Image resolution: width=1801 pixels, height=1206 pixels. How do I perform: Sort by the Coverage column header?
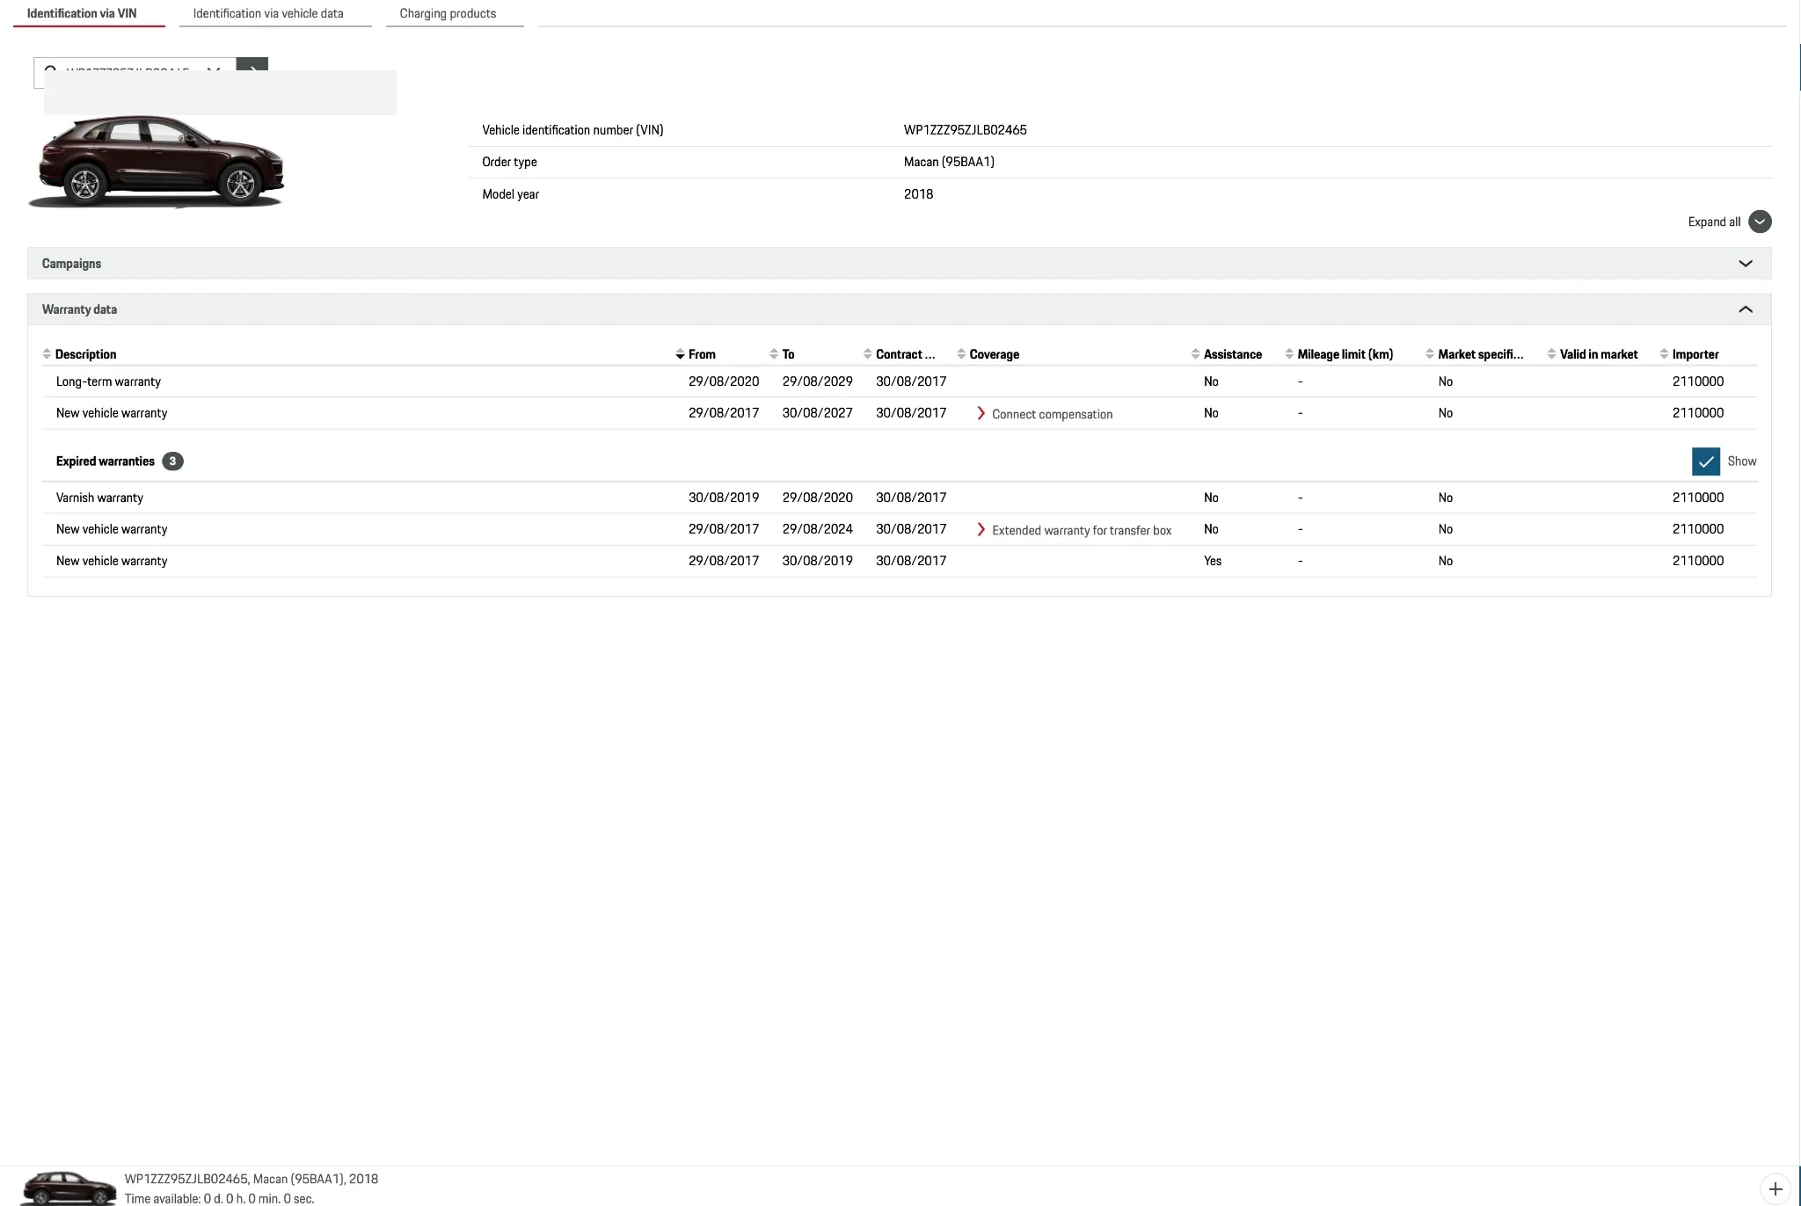994,354
